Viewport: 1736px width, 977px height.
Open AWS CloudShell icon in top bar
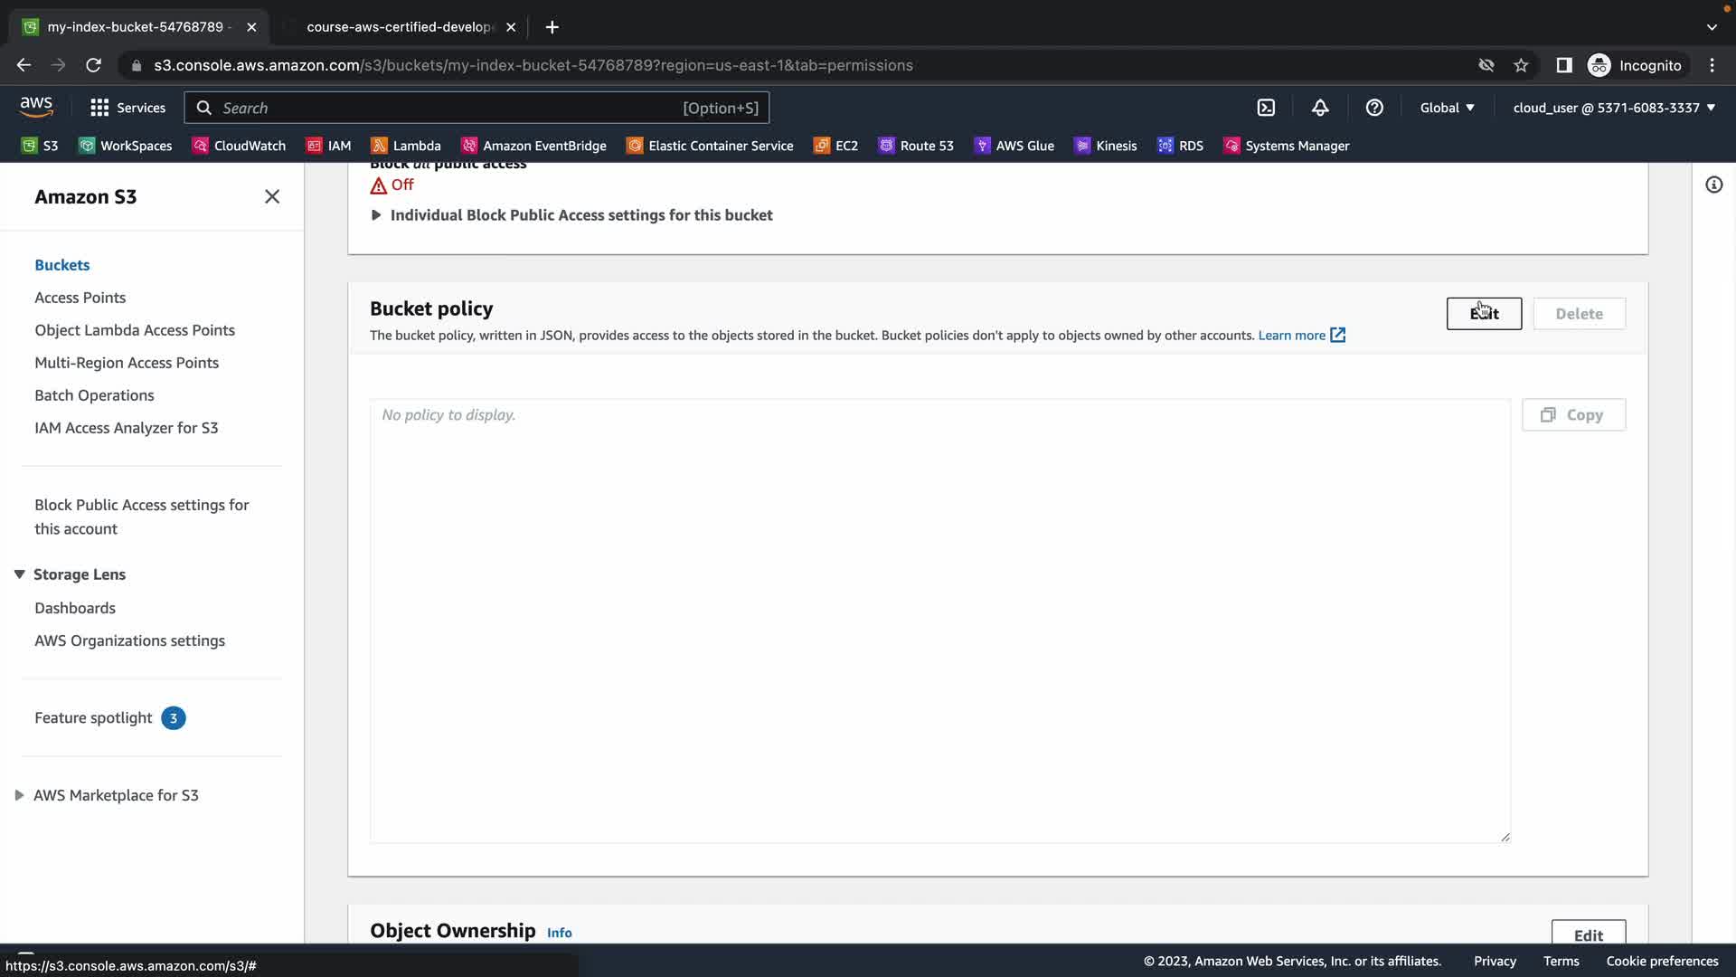click(x=1266, y=108)
